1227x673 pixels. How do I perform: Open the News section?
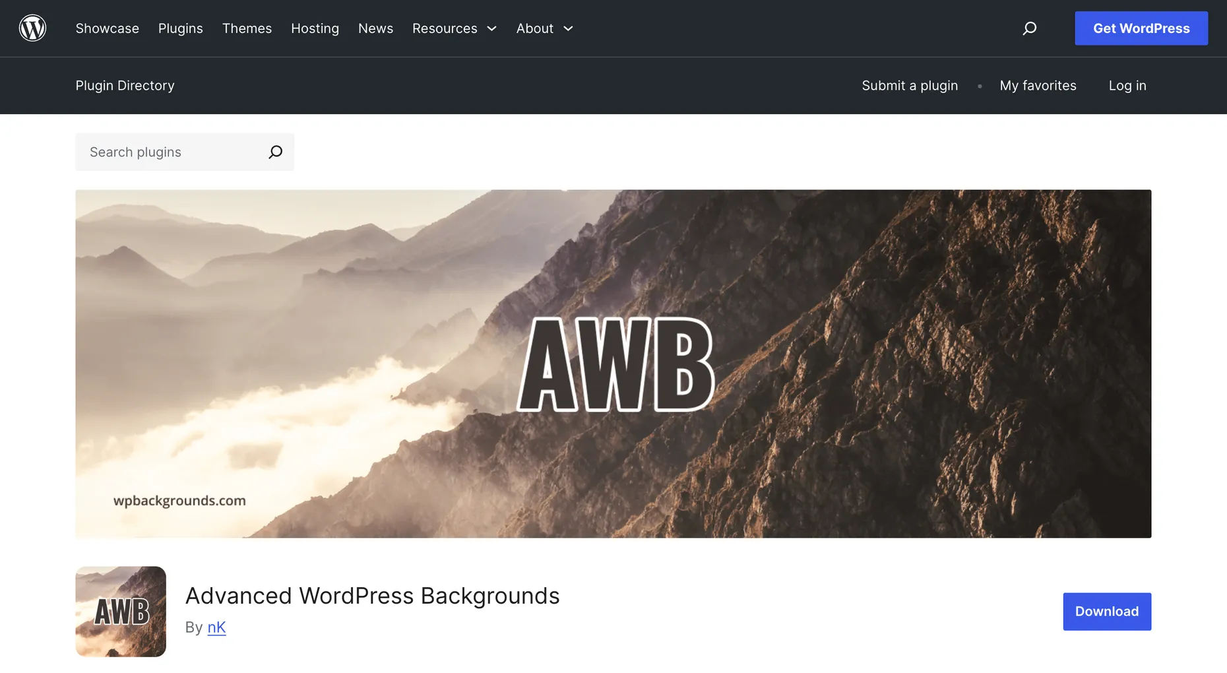(x=375, y=28)
